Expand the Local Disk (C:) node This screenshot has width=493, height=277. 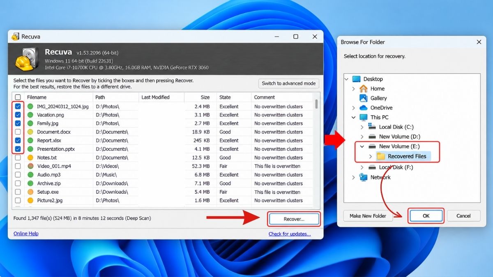click(362, 127)
